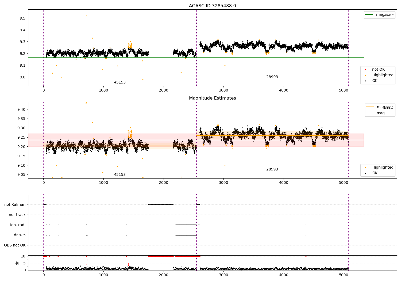Click the 'Highlighted' legend label in the top plot

(383, 75)
